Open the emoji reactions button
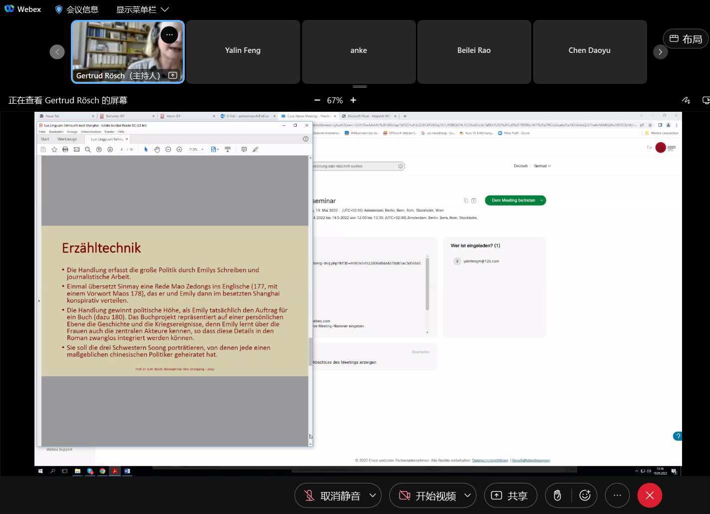Viewport: 710px width, 514px height. pos(585,496)
